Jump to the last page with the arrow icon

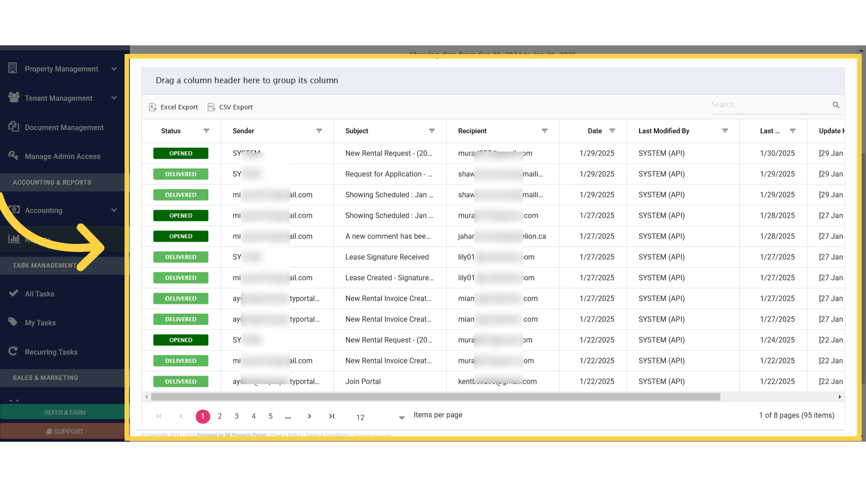click(x=332, y=416)
